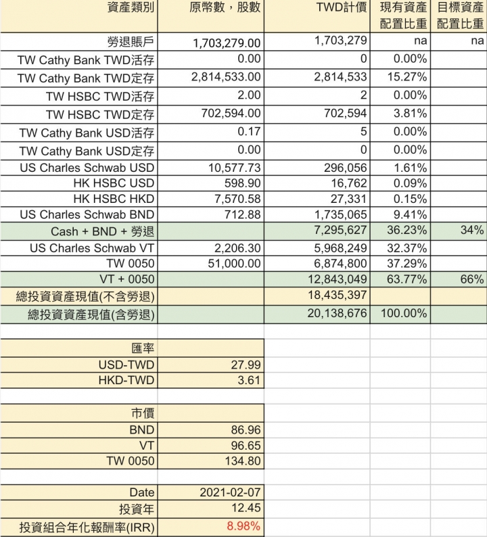
Task: Select the HK HSBC HKD label
Action: (x=78, y=199)
